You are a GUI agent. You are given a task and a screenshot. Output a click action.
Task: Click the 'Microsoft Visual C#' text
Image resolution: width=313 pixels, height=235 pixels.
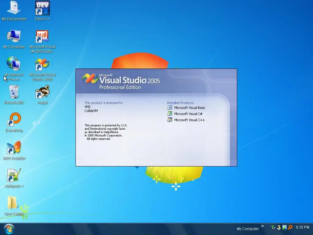pyautogui.click(x=188, y=114)
